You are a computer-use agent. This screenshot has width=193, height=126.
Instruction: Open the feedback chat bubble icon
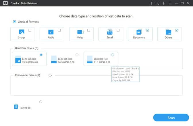point(157,3)
